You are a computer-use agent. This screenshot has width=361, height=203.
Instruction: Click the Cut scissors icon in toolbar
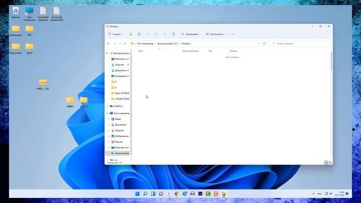(130, 34)
